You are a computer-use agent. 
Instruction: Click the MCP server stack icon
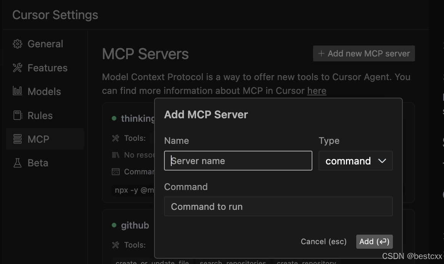[18, 139]
